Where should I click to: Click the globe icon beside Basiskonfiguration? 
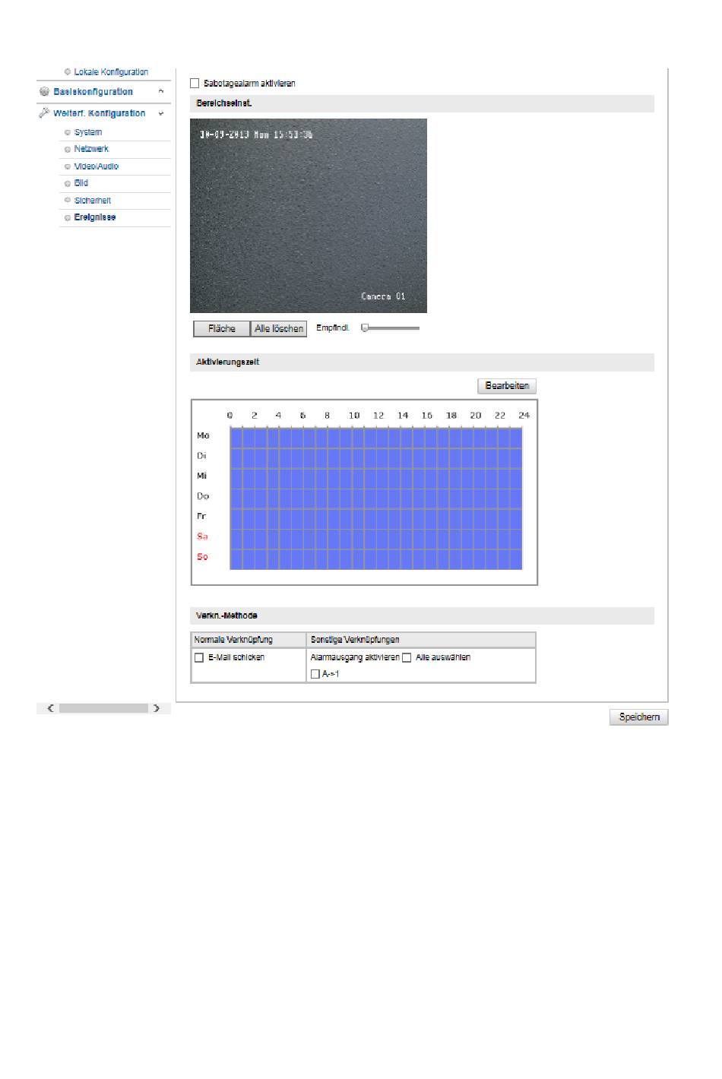[x=44, y=92]
